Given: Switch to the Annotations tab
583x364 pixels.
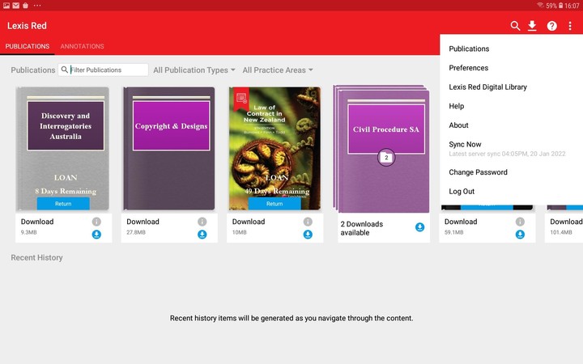Looking at the screenshot, I should coord(82,47).
